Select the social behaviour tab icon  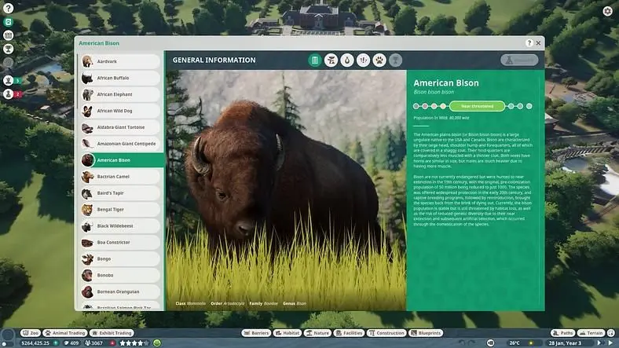pos(363,60)
